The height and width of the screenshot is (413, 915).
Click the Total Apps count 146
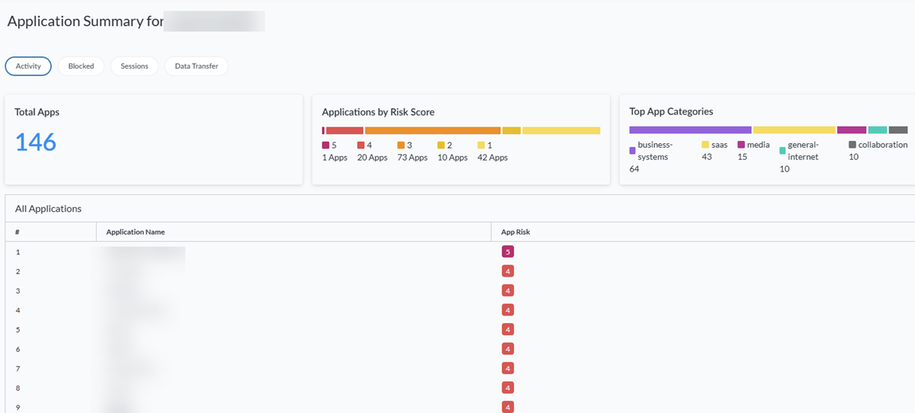(36, 142)
